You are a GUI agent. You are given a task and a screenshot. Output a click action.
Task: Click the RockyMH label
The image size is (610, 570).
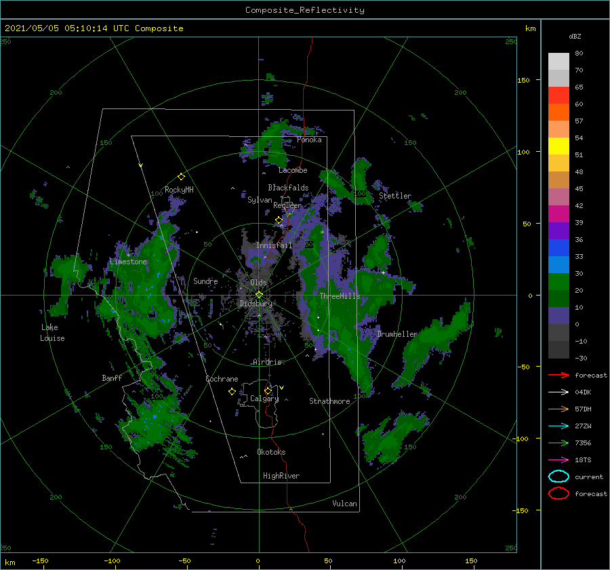[179, 190]
